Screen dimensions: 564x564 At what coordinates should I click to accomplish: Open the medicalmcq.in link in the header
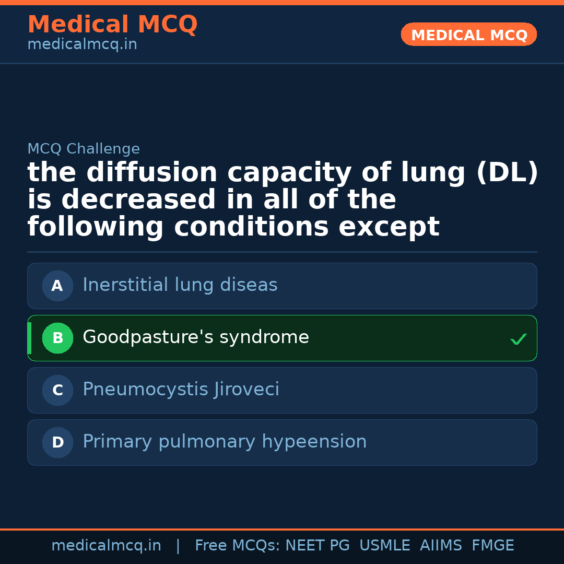tap(82, 45)
